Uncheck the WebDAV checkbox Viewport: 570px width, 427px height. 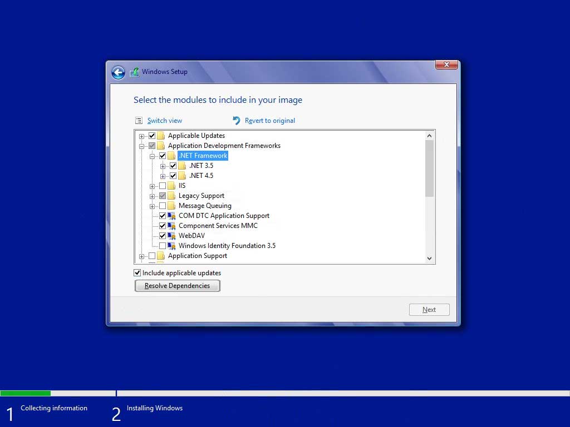point(163,236)
